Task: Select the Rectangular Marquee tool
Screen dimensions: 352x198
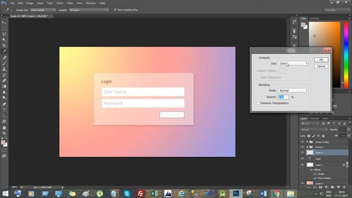Action: (x=4, y=28)
